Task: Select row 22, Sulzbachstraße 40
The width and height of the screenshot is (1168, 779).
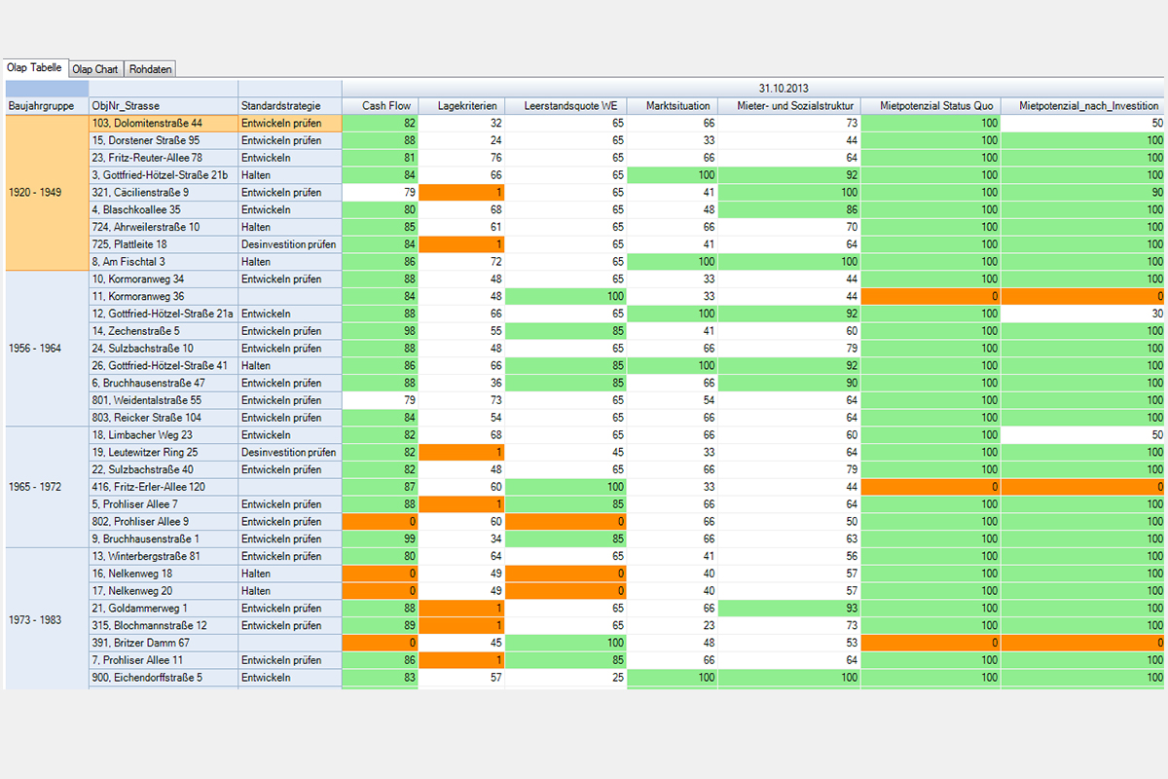Action: pyautogui.click(x=164, y=469)
